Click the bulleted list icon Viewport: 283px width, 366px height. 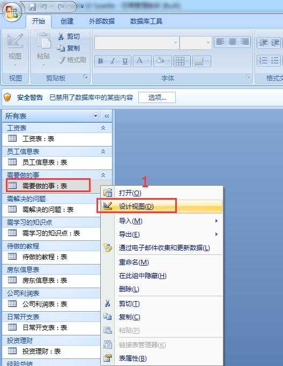pos(275,61)
